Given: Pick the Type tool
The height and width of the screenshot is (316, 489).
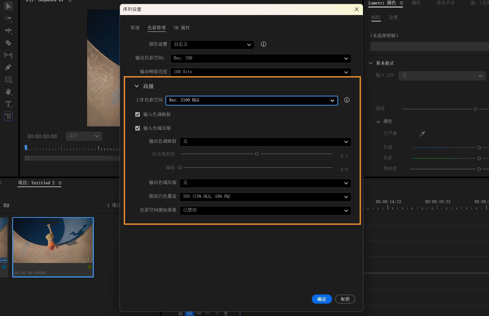Looking at the screenshot, I should [x=8, y=104].
